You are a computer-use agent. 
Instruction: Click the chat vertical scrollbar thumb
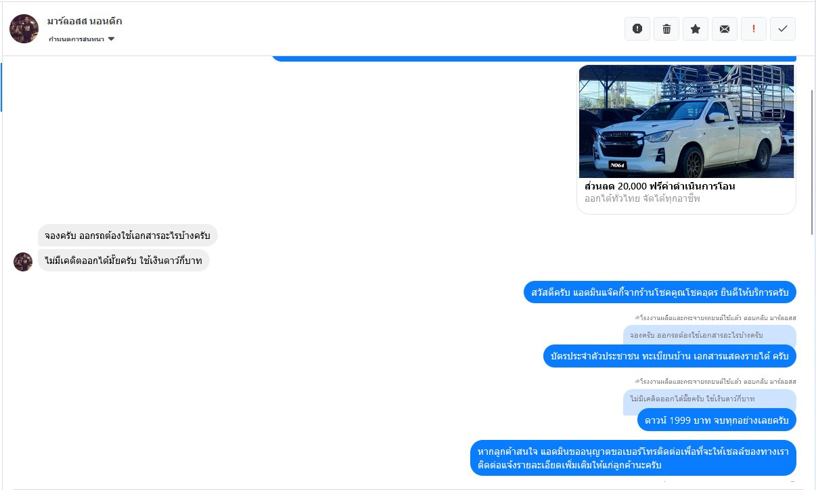click(x=812, y=161)
